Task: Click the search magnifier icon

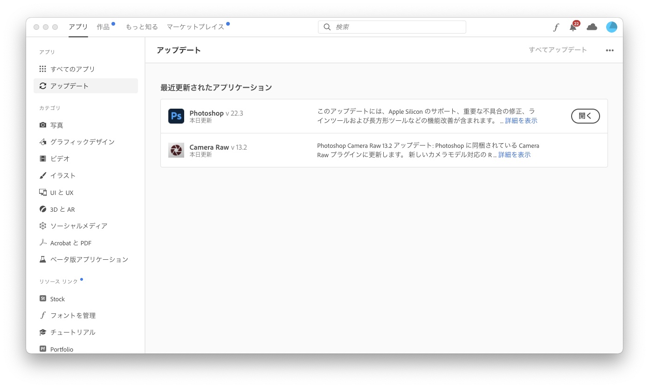Action: coord(327,27)
